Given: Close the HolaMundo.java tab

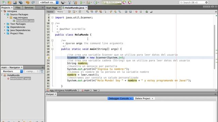Looking at the screenshot, I should [x=86, y=7].
